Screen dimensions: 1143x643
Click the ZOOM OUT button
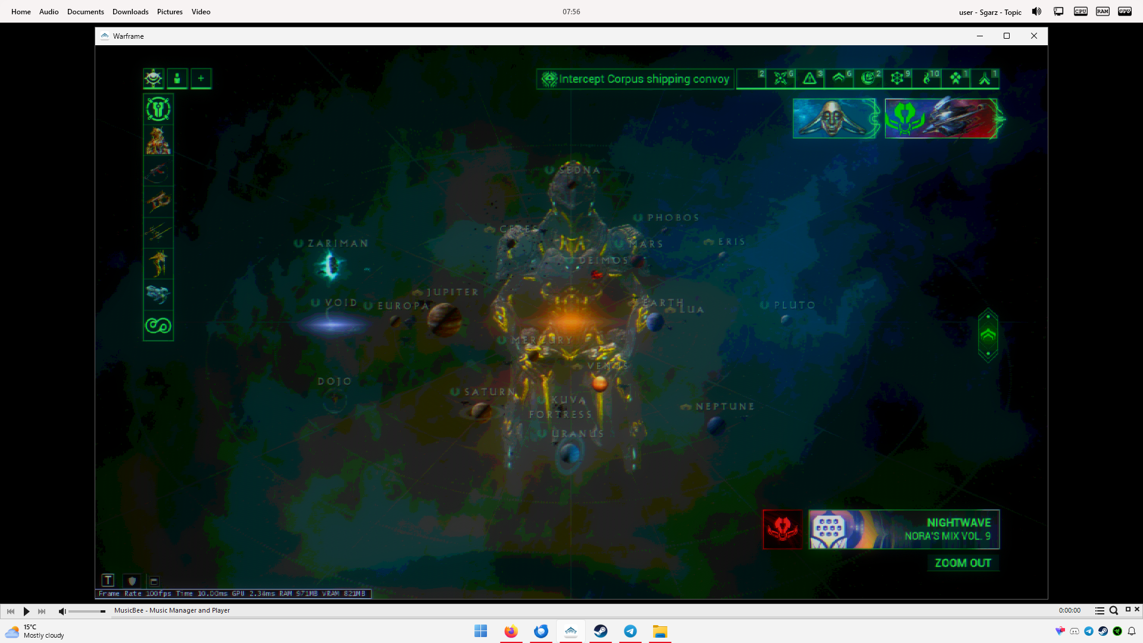[963, 563]
